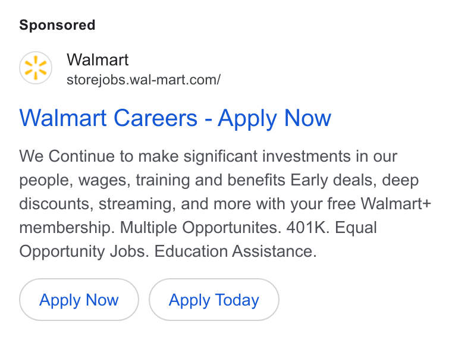The image size is (452, 340).
Task: Click the Sponsored label
Action: [x=57, y=25]
